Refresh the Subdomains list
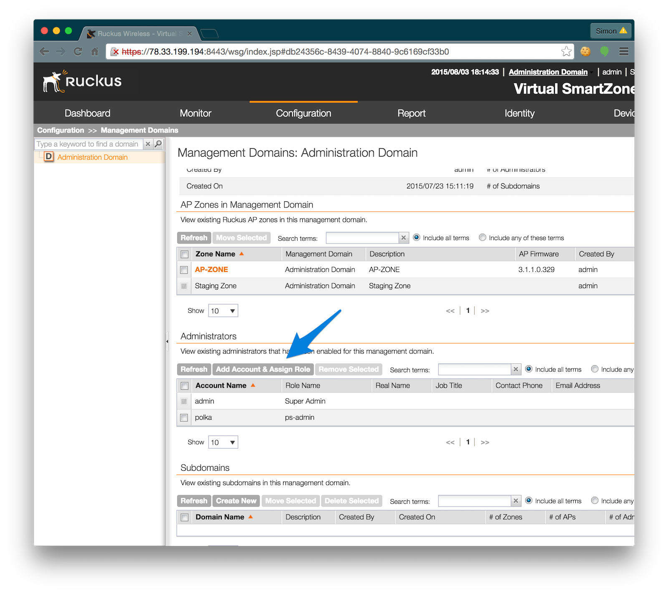The height and width of the screenshot is (594, 668). [194, 501]
